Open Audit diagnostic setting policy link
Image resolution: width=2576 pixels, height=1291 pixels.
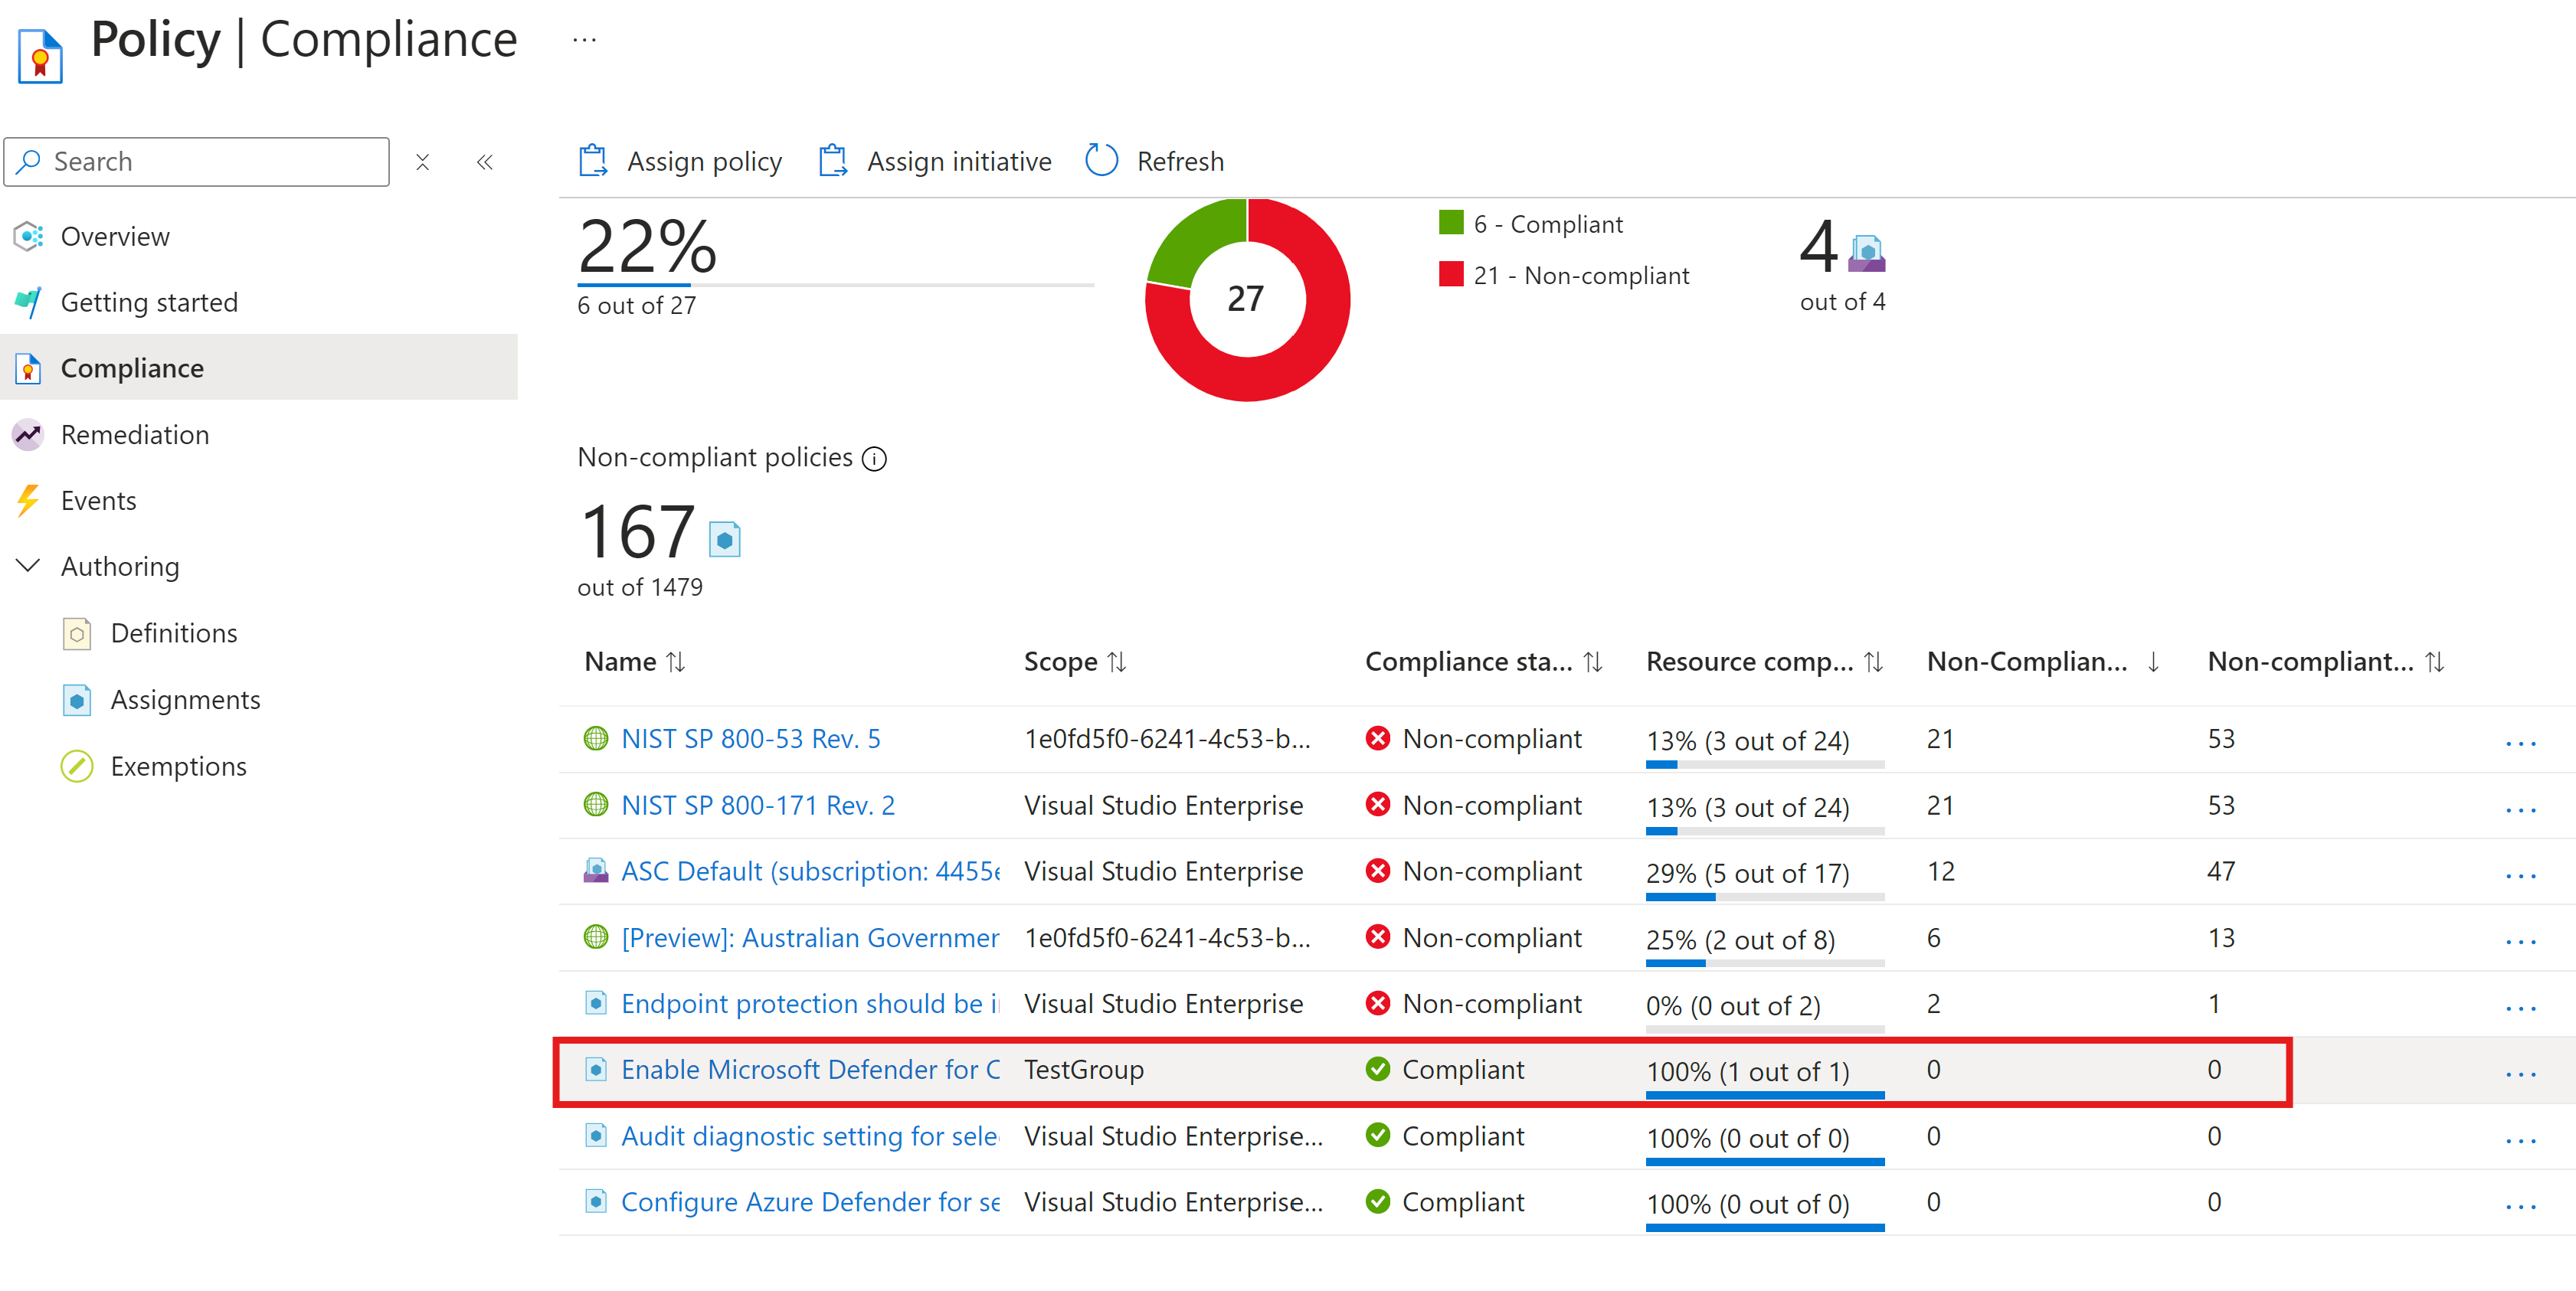810,1137
